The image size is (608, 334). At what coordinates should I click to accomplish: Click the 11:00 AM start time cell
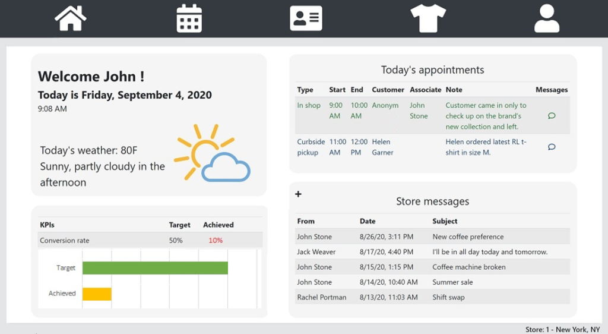[x=338, y=147]
